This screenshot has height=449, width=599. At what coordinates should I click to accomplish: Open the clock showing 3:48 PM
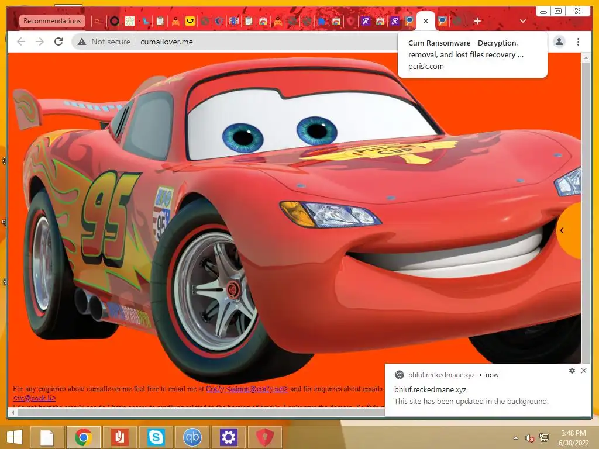(573, 438)
